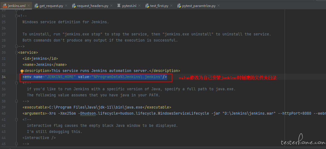Click the comment "The following value assumes"
This screenshot has height=149, width=326.
[93, 95]
